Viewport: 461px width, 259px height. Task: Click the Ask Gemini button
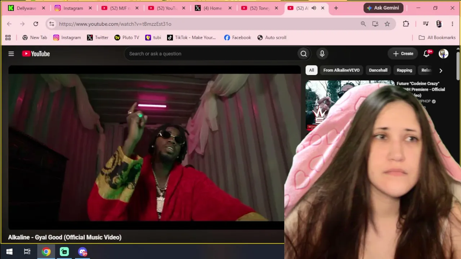click(x=383, y=8)
